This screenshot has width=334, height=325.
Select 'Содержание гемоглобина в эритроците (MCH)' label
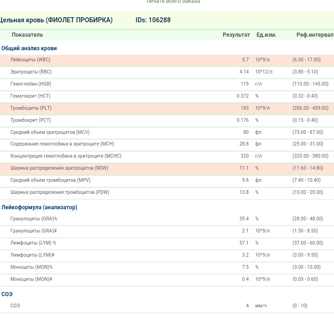(62, 144)
